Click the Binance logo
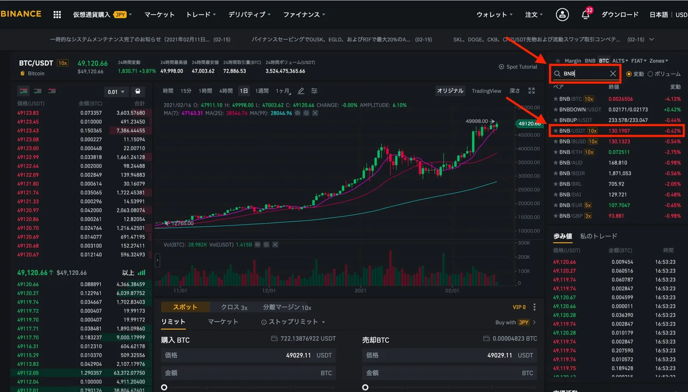 (x=21, y=14)
